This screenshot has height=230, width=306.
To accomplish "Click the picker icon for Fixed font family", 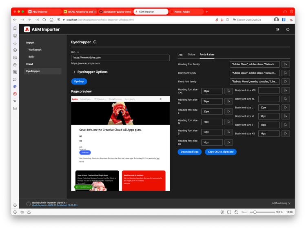I will (286, 82).
